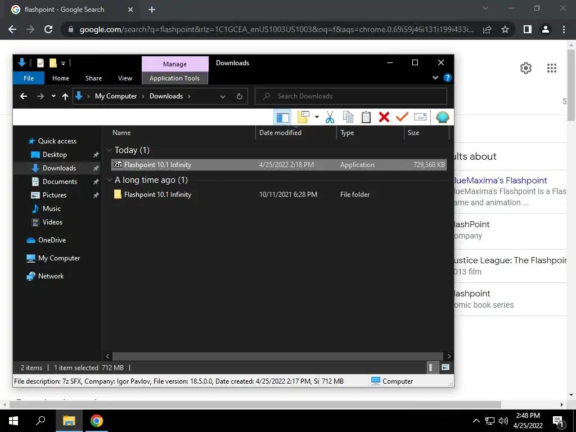Screen dimensions: 576x432
Task: Click the paste clipboard icon in toolbar
Action: (366, 117)
